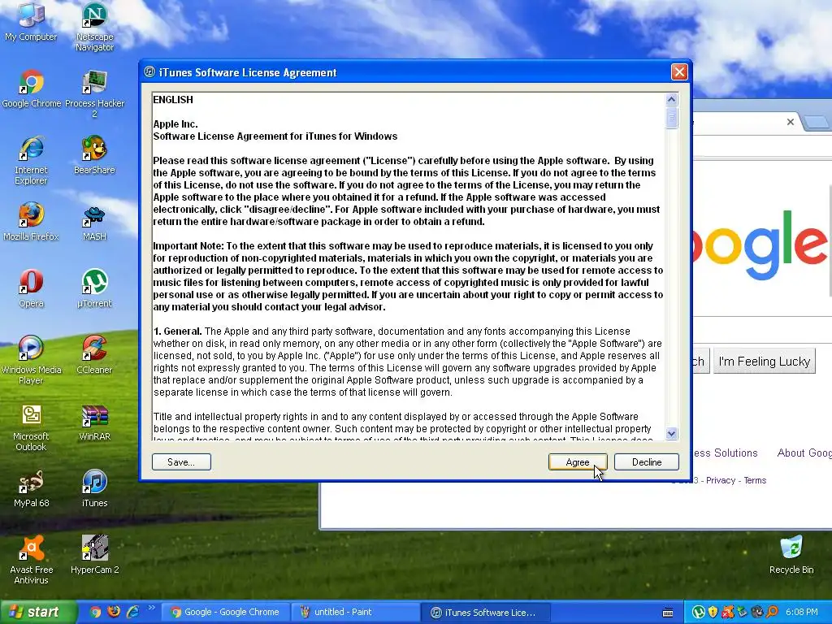Select CCleaner desktop shortcut
Image resolution: width=832 pixels, height=624 pixels.
pyautogui.click(x=94, y=355)
